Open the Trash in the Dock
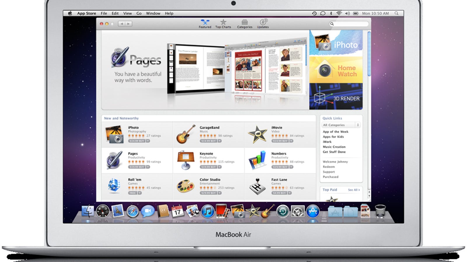 pyautogui.click(x=380, y=211)
